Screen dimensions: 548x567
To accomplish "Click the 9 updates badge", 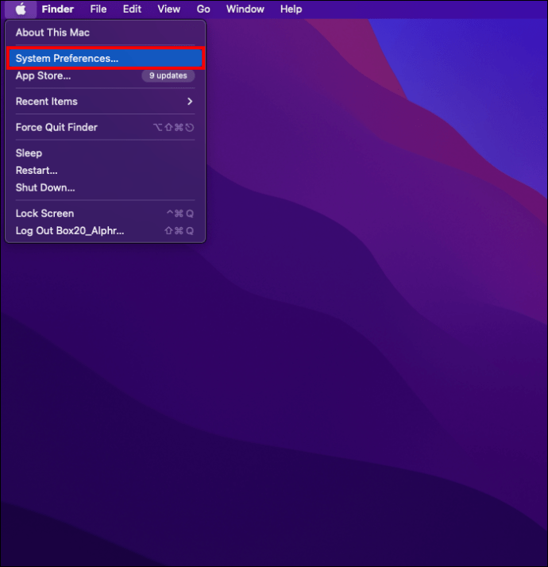I will [x=168, y=75].
